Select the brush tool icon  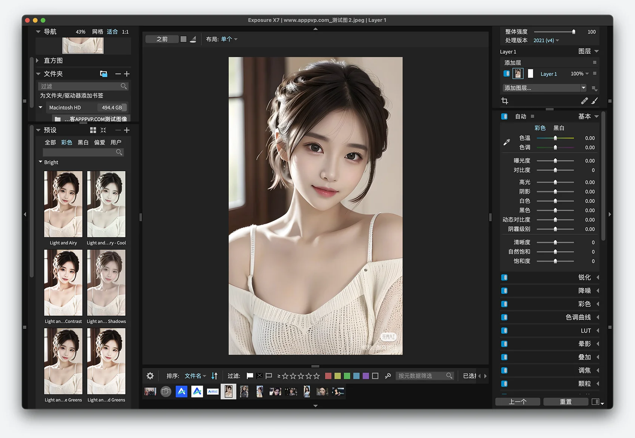pyautogui.click(x=595, y=101)
